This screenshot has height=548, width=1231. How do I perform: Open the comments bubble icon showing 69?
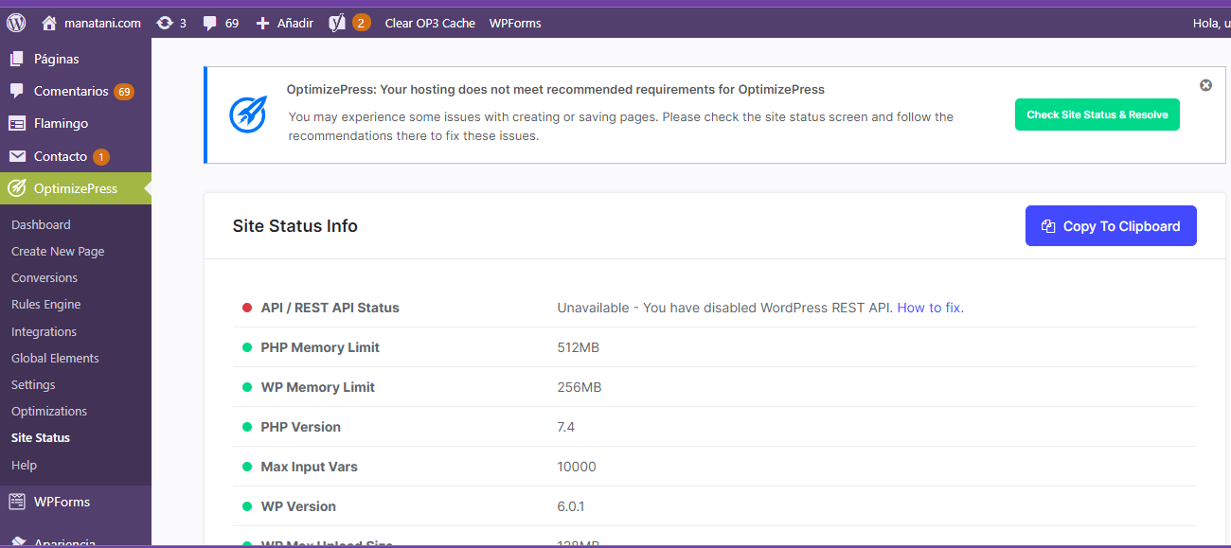coord(210,24)
